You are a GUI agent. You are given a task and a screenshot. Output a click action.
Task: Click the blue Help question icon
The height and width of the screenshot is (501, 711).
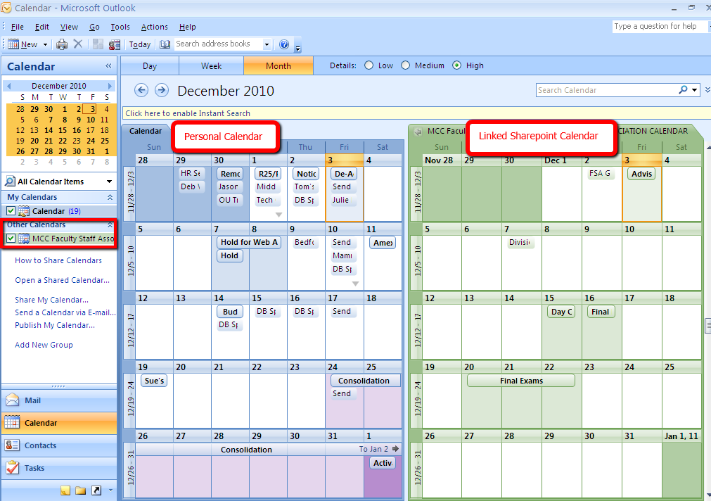284,44
